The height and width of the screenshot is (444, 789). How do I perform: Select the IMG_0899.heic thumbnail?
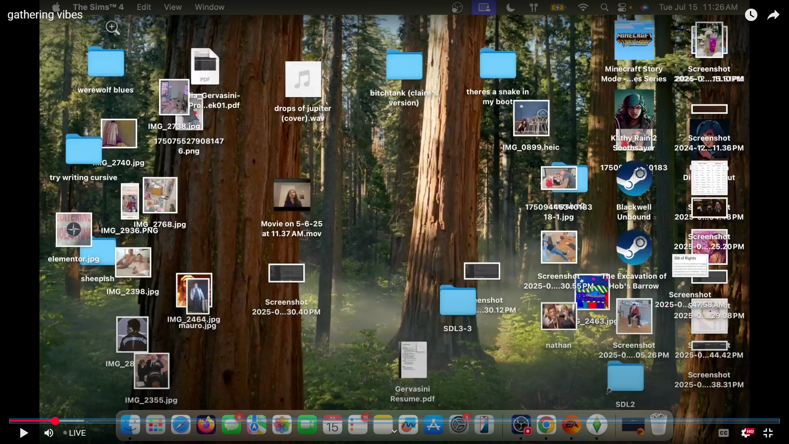coord(531,118)
